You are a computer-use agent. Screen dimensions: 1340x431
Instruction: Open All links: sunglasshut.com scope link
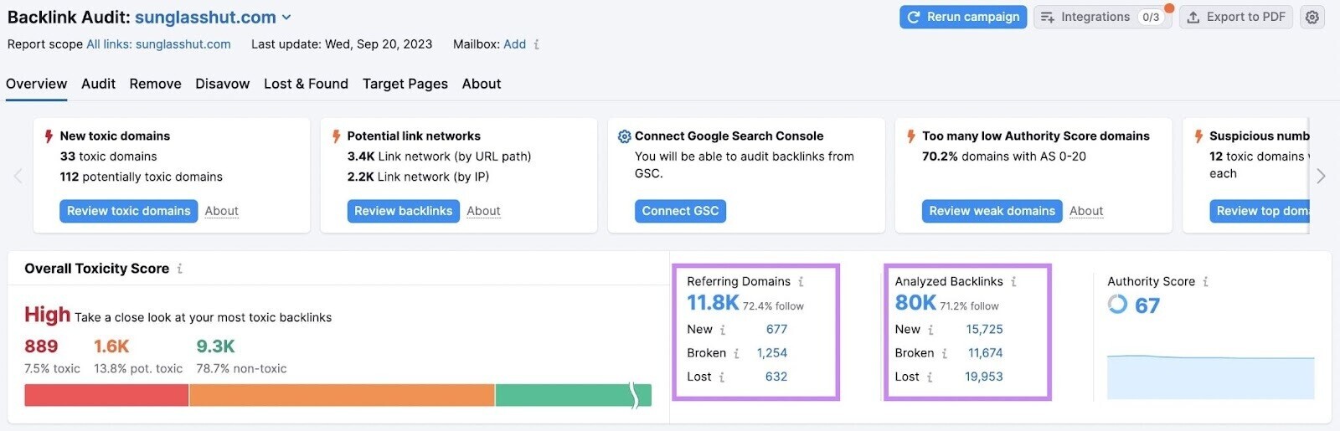tap(158, 44)
